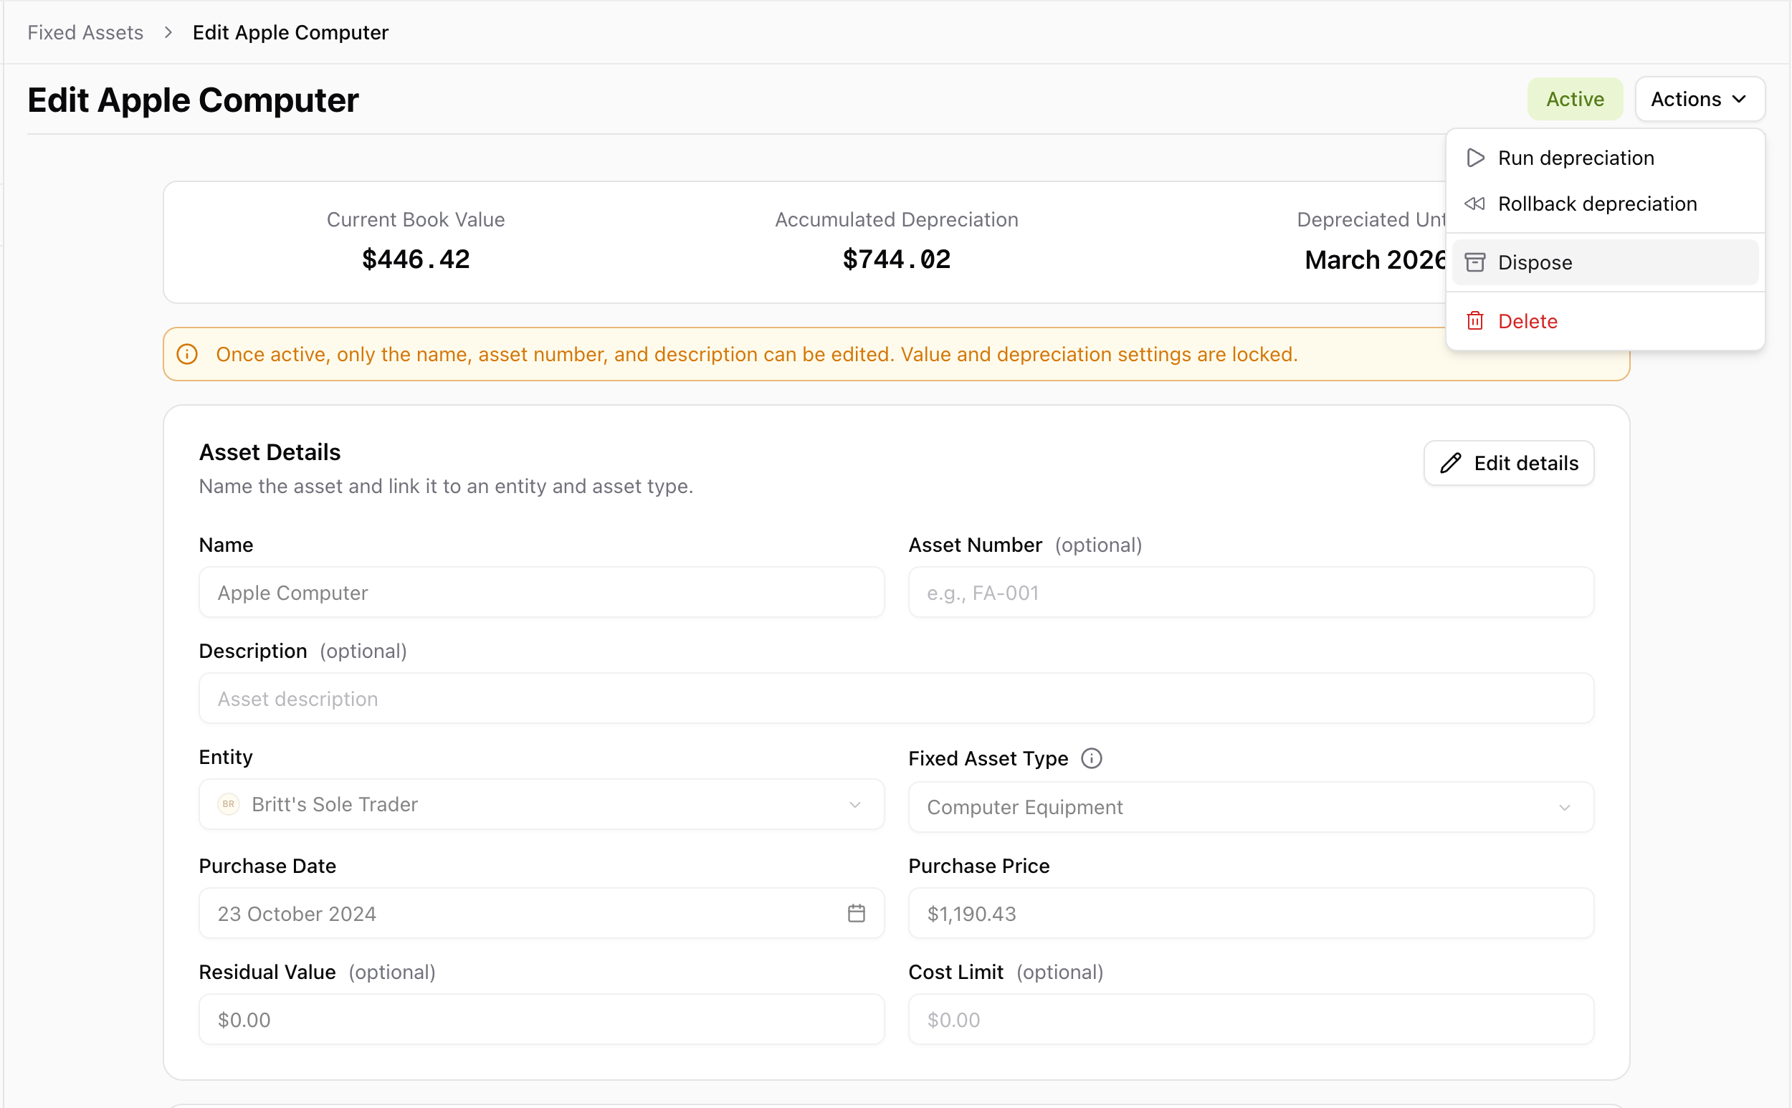Go to Fixed Assets breadcrumb link
Screen dimensions: 1792x1108
[86, 33]
